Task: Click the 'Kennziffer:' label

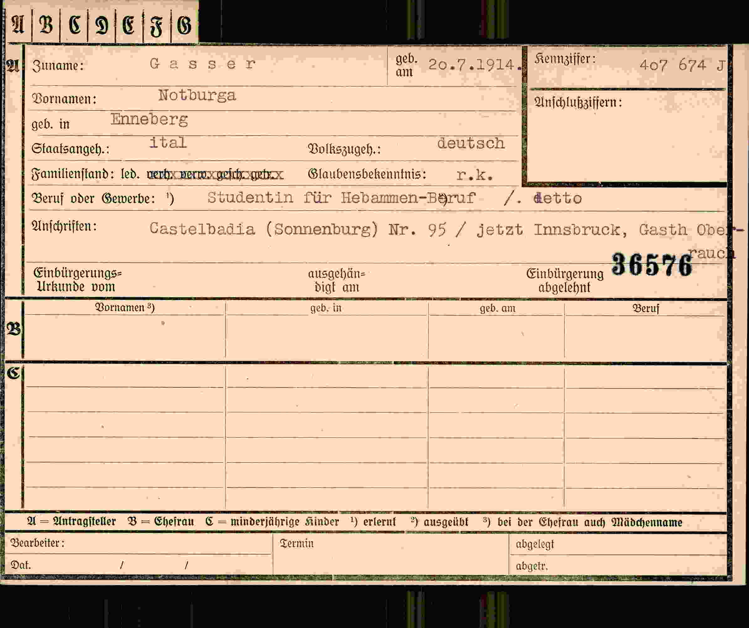Action: pyautogui.click(x=565, y=59)
